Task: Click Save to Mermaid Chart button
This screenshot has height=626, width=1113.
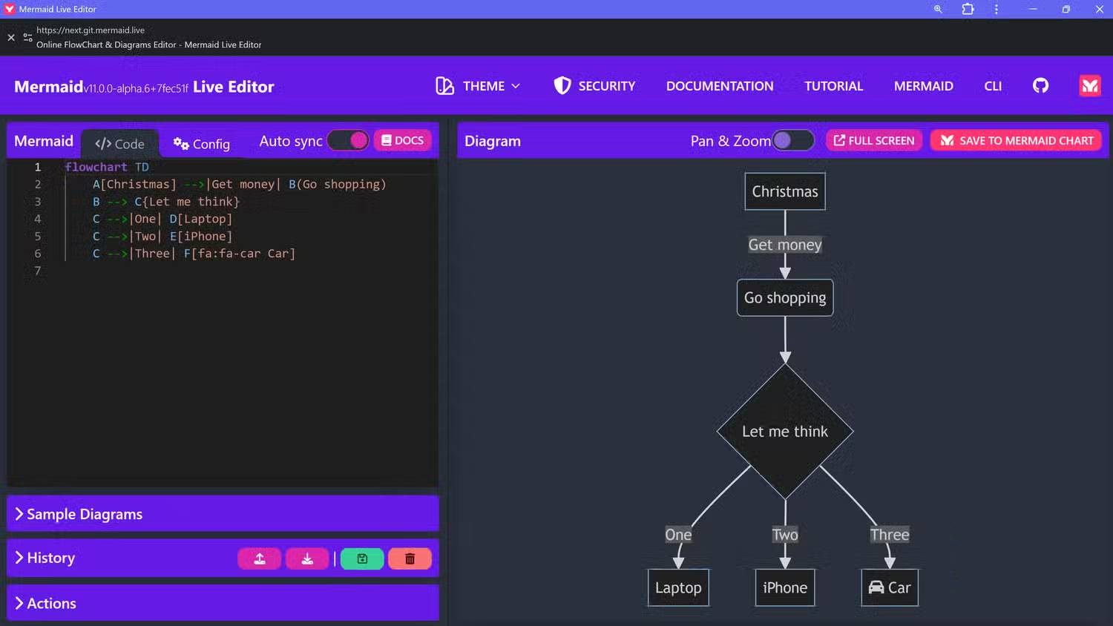Action: 1017,140
